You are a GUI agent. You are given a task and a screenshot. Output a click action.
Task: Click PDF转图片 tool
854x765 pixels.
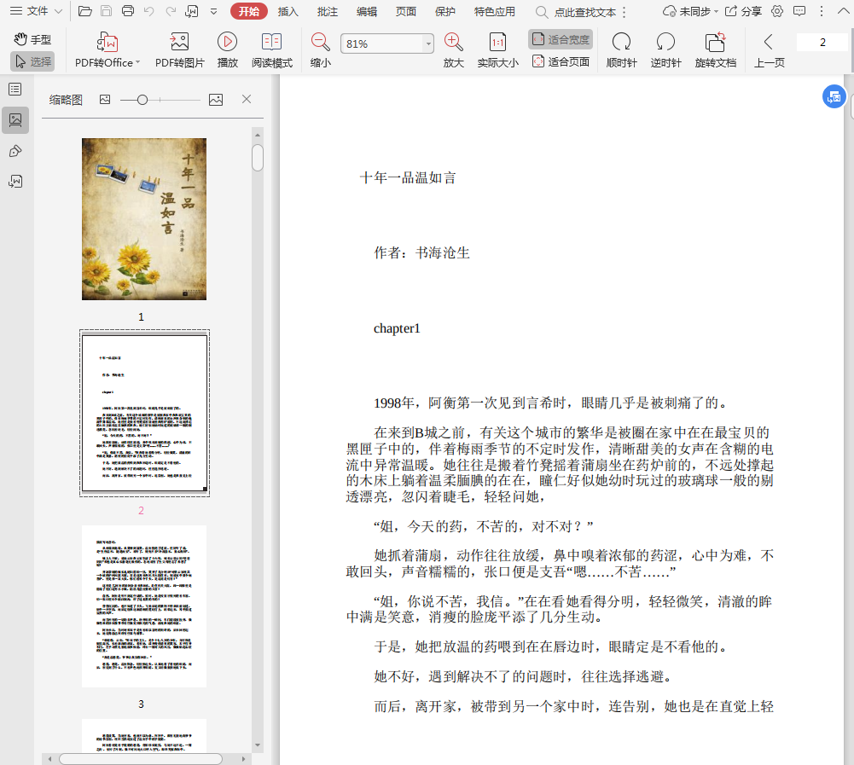click(179, 49)
